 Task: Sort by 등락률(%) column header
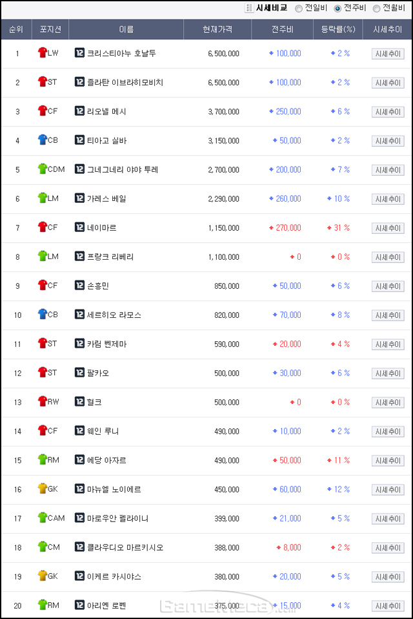tap(337, 29)
